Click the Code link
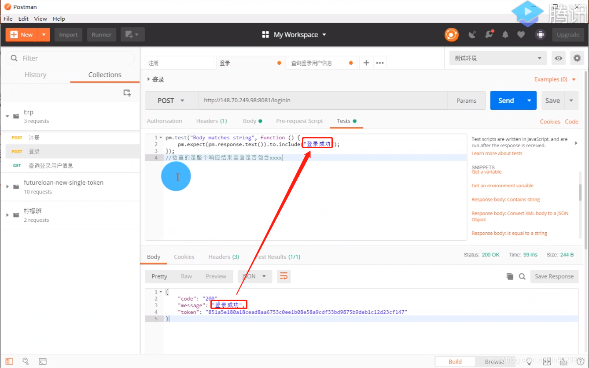This screenshot has width=589, height=368. [x=571, y=122]
